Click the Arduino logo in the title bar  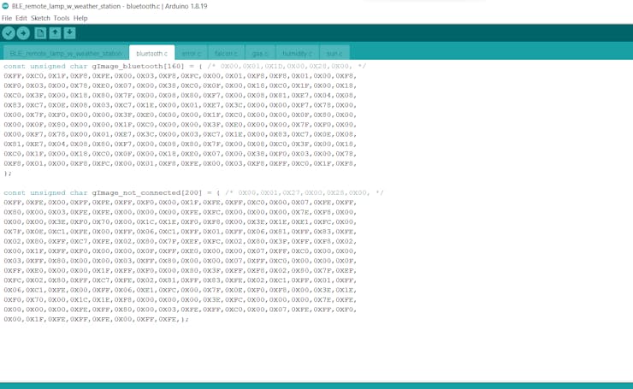coord(5,6)
